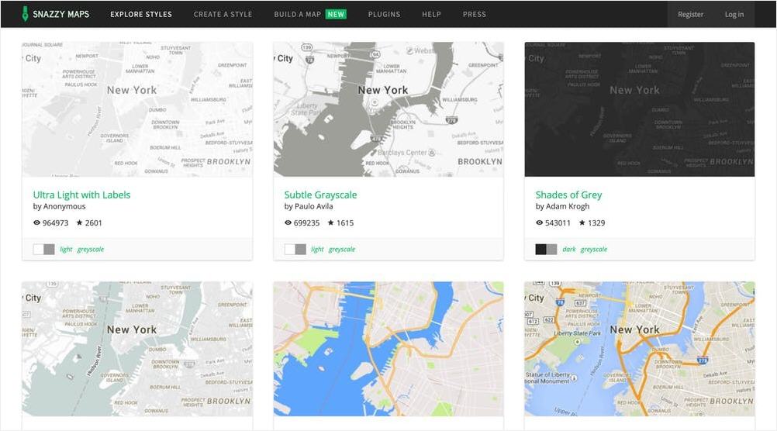Screen dimensions: 777x431
Task: Click the 964973 view count
Action: click(56, 223)
